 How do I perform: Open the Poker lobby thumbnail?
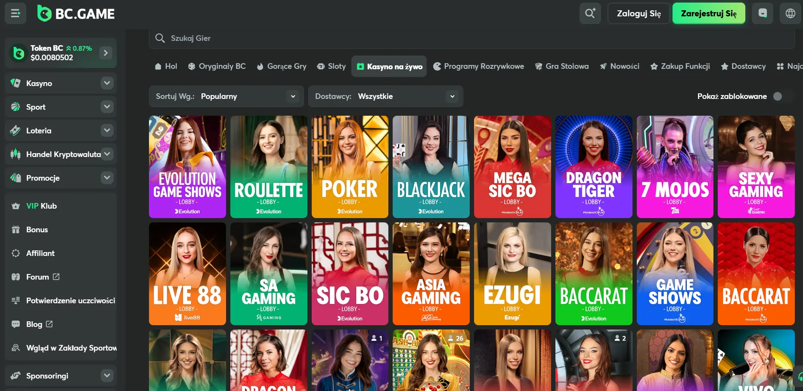(x=350, y=167)
